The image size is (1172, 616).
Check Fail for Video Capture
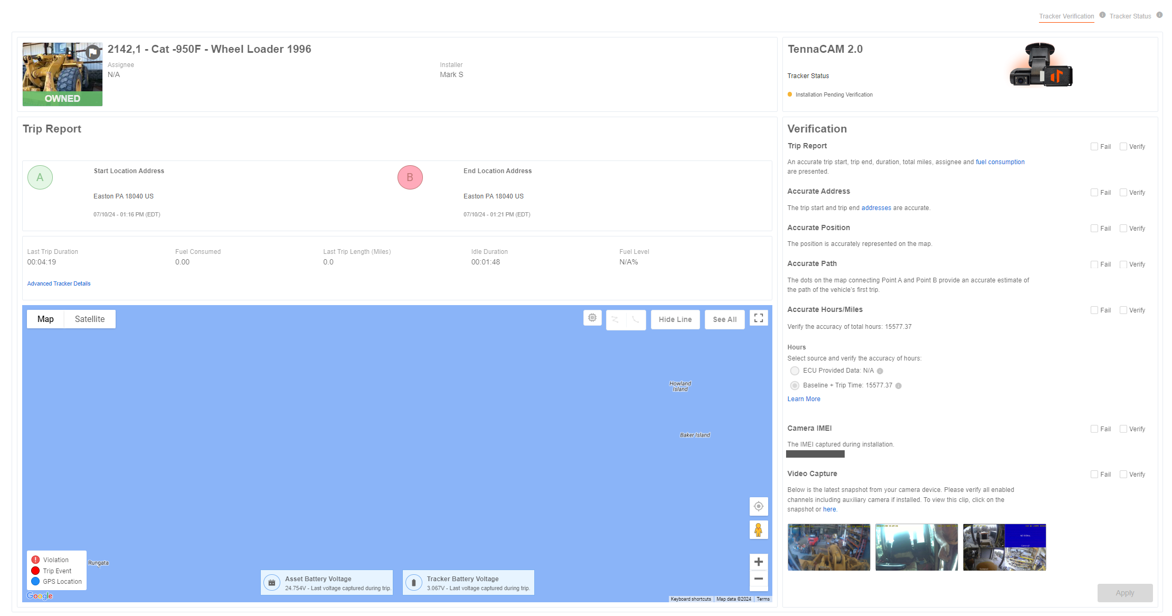click(x=1094, y=475)
